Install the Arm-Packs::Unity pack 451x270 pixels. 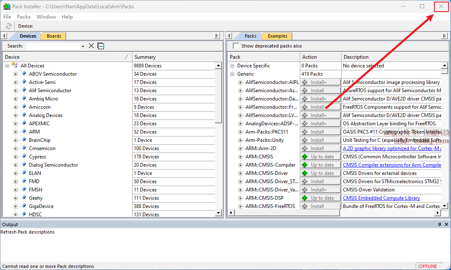[321, 140]
